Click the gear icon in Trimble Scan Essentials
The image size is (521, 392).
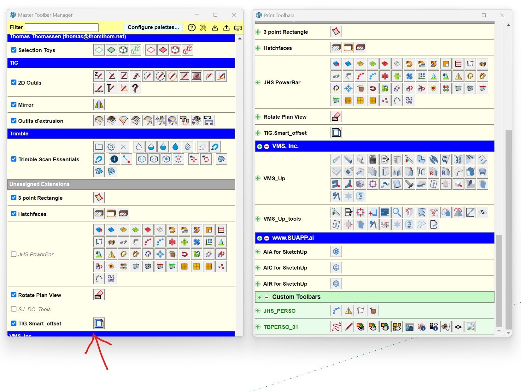pos(111,147)
